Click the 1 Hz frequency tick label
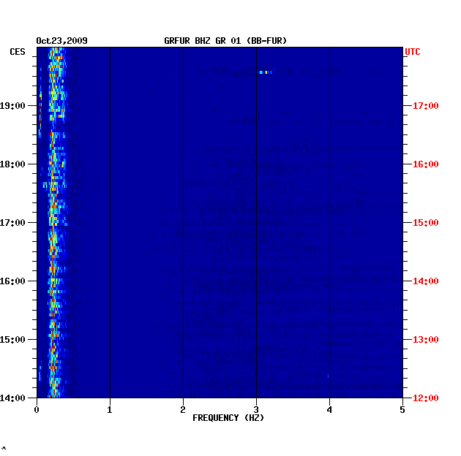The height and width of the screenshot is (456, 461). click(x=110, y=410)
